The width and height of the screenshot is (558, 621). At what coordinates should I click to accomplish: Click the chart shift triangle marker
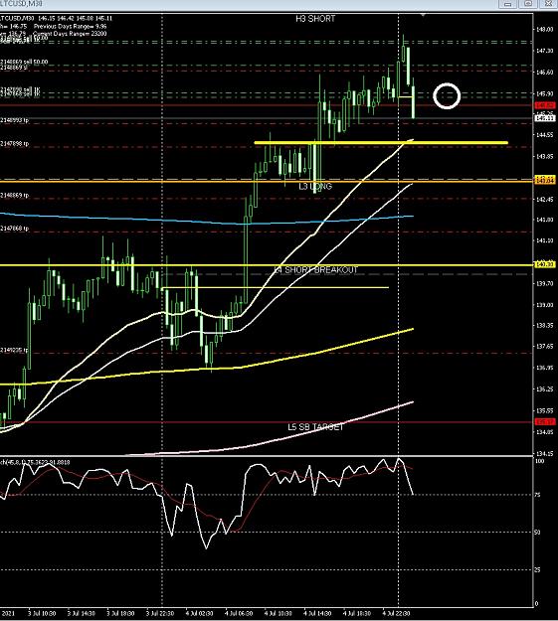pyautogui.click(x=423, y=15)
